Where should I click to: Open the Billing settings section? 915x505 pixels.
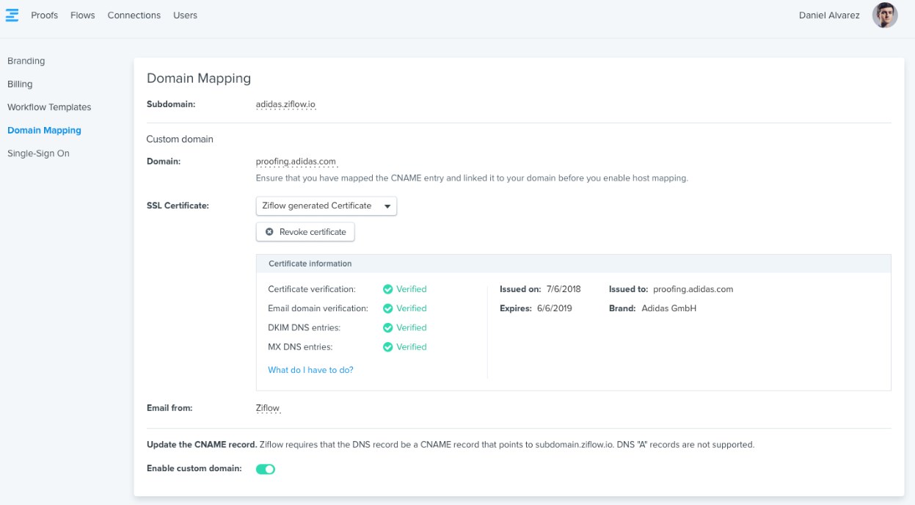[x=20, y=84]
